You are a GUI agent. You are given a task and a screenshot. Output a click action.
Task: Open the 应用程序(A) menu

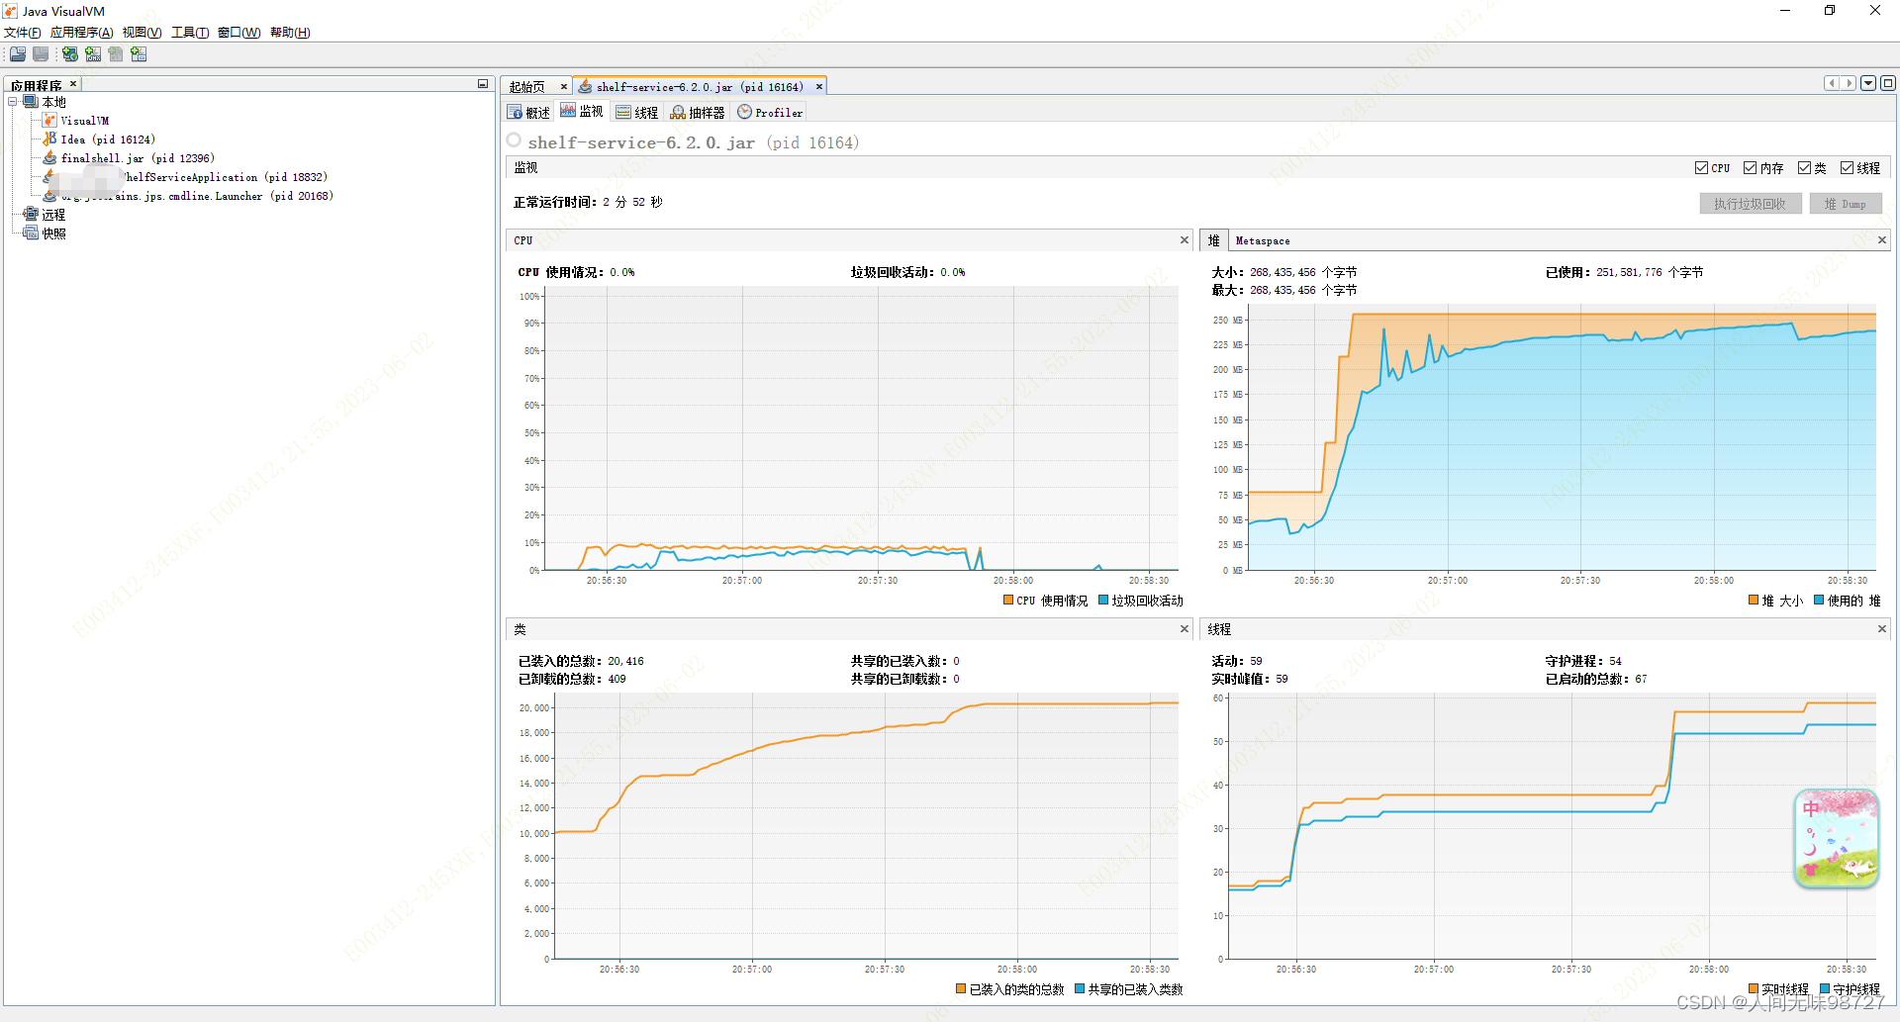point(82,33)
